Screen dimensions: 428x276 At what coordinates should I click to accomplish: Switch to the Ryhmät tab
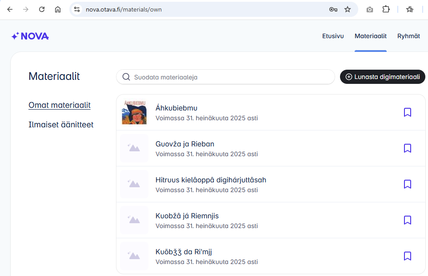(x=408, y=36)
